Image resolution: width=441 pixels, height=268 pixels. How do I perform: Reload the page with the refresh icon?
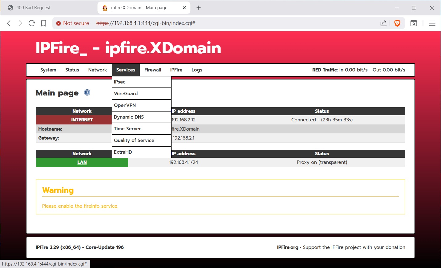[32, 23]
